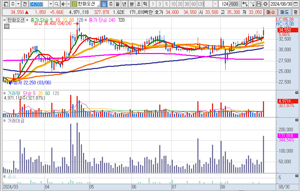
Task: Select the 분 (minute) chart tab
Action: (x=131, y=4)
